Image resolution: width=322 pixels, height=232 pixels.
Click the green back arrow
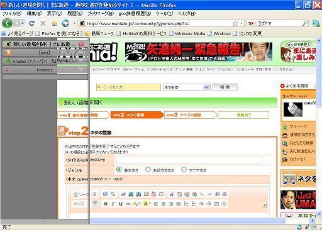coord(8,23)
